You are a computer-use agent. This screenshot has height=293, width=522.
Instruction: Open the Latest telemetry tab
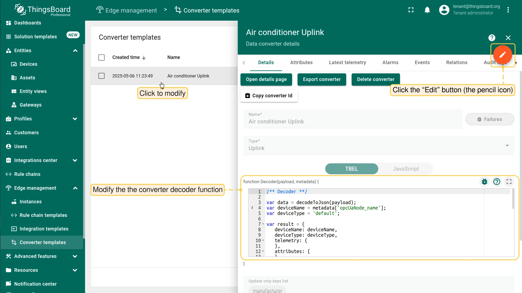[x=347, y=63]
